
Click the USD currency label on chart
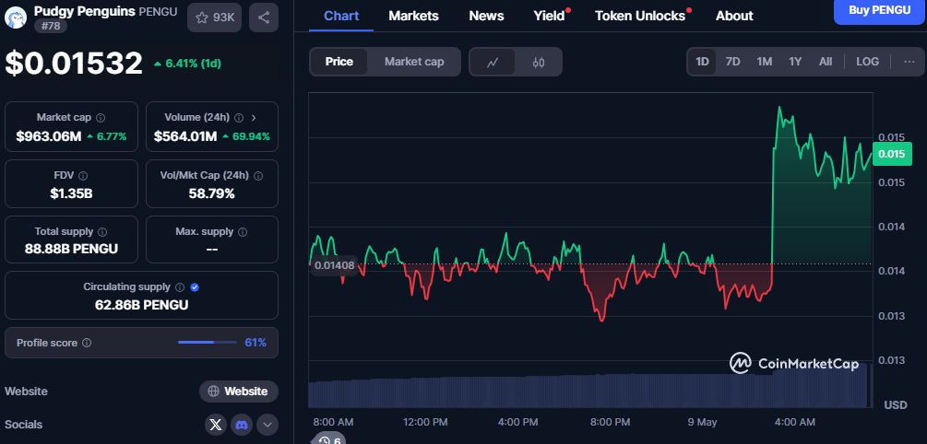pyautogui.click(x=896, y=405)
